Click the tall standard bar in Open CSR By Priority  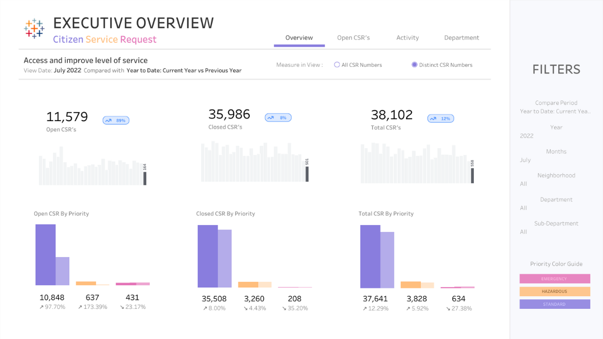45,255
